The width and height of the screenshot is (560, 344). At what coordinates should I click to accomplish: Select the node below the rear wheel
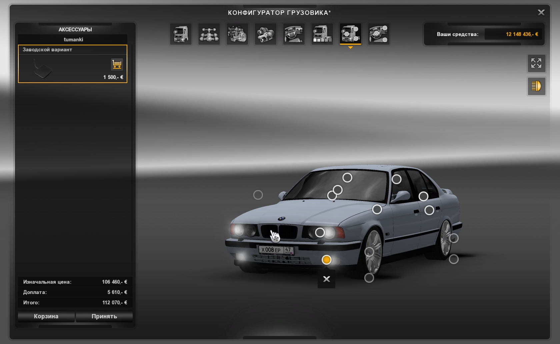tap(454, 259)
